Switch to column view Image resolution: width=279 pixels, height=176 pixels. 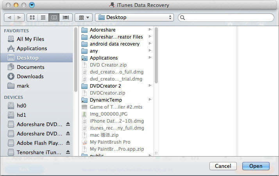(54, 18)
